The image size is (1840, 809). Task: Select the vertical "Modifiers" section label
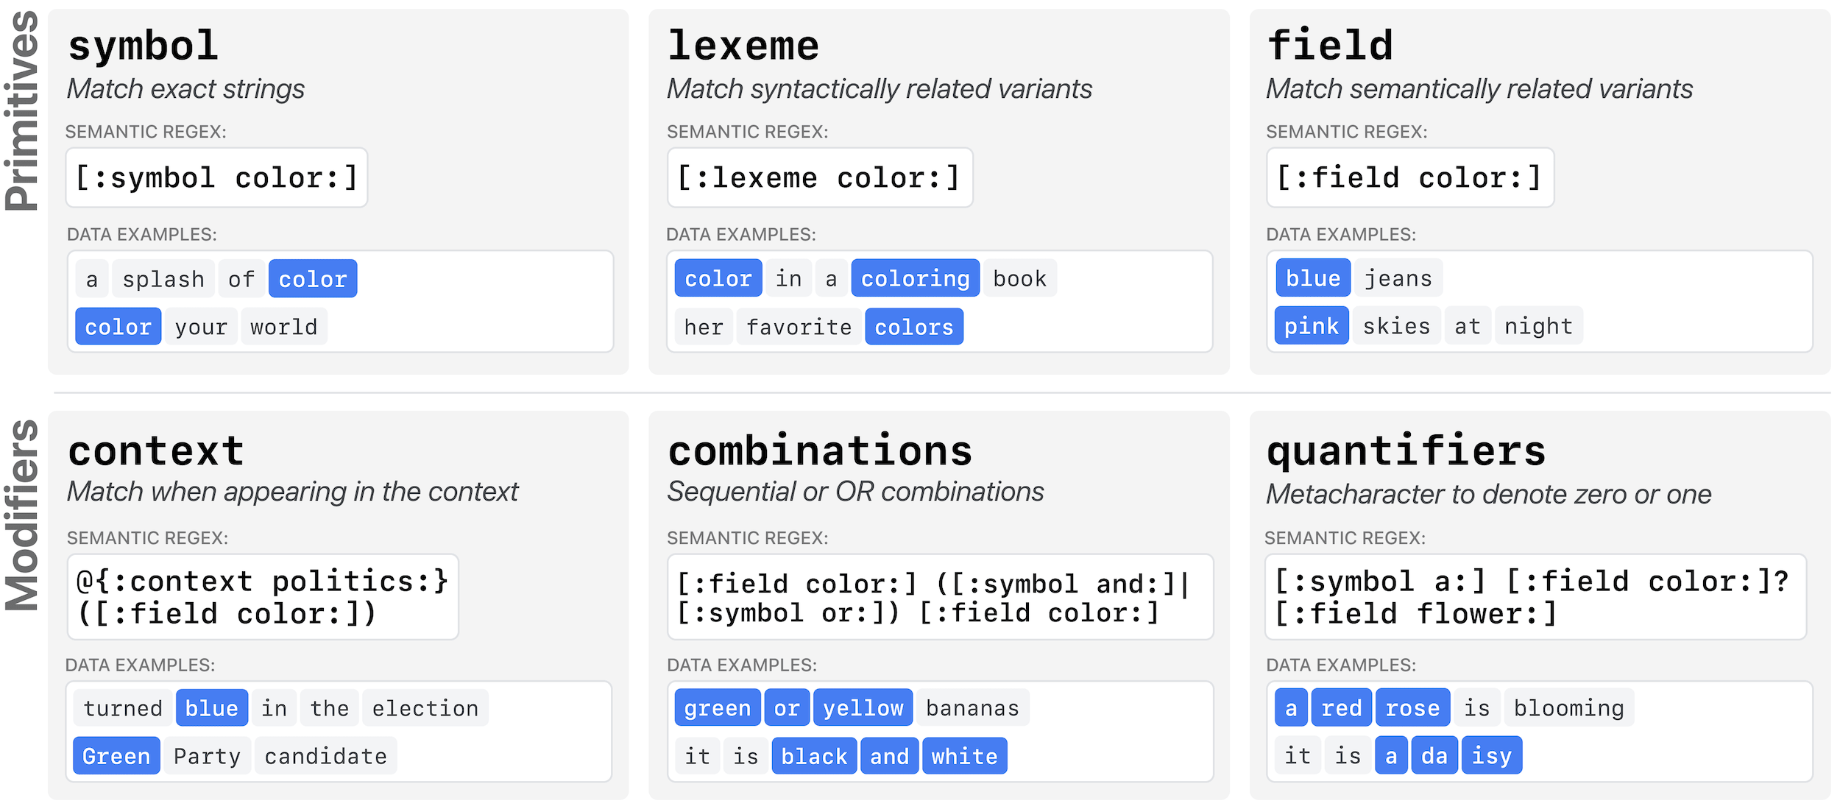coord(22,515)
